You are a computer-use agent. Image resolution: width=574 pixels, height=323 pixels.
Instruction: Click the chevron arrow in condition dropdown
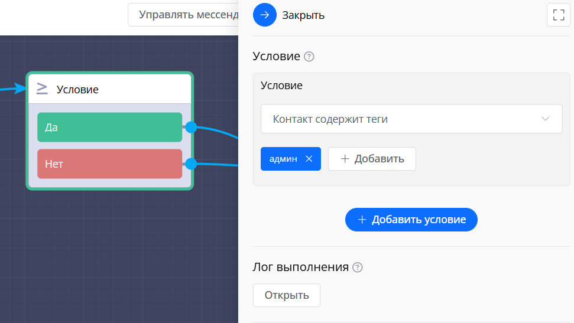point(545,119)
